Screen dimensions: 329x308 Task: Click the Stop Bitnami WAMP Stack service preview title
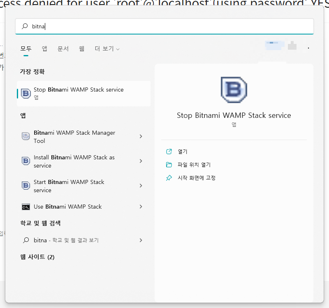point(234,115)
